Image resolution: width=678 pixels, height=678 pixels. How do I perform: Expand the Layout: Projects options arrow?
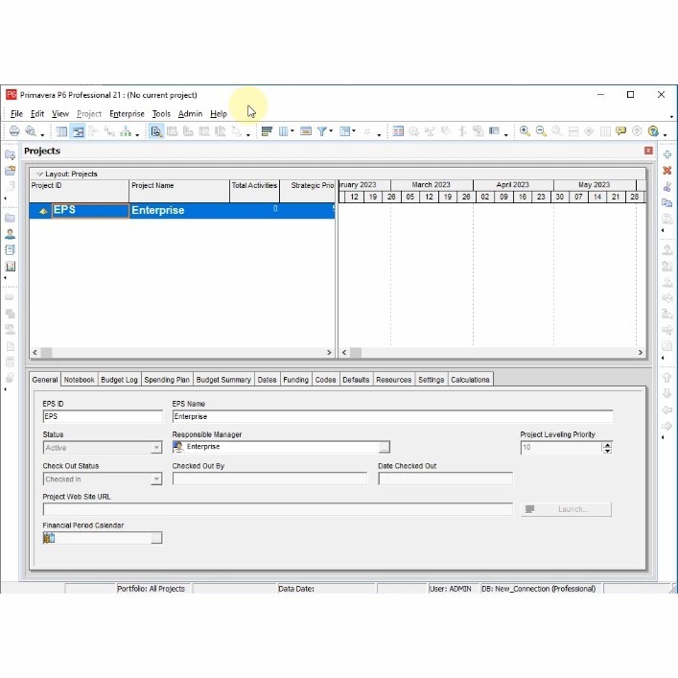pos(39,174)
